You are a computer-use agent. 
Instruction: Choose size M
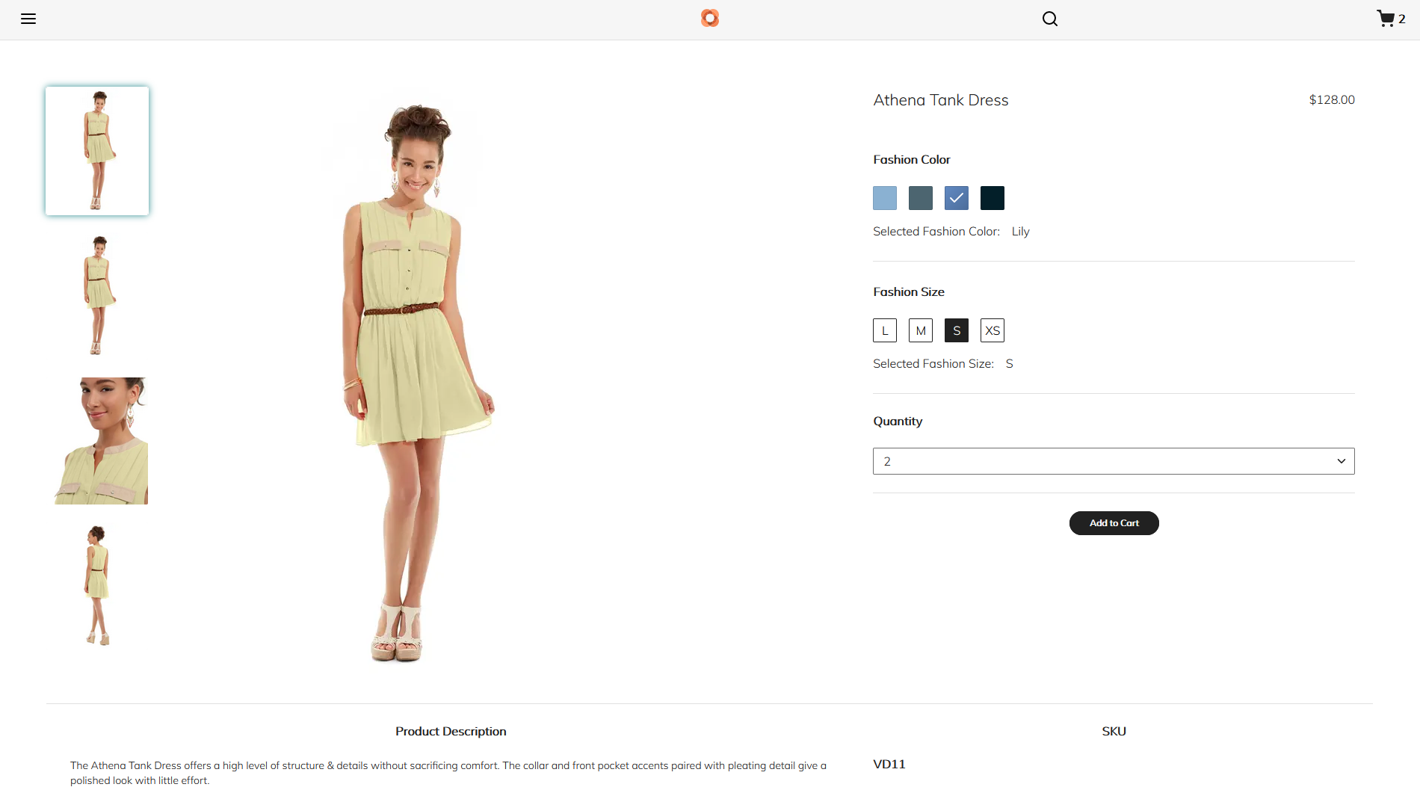pyautogui.click(x=921, y=330)
